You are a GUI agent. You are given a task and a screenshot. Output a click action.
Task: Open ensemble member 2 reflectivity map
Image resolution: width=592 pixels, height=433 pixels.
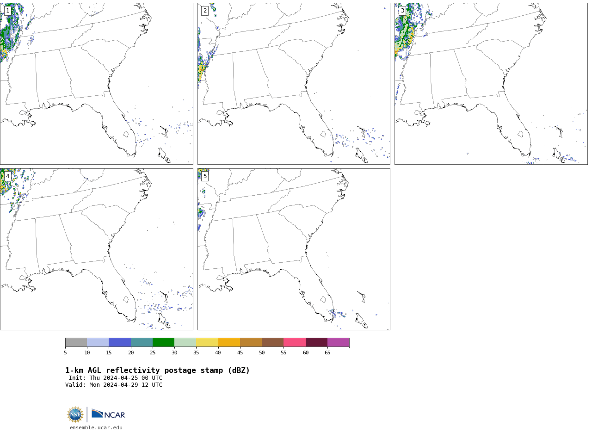coord(294,83)
